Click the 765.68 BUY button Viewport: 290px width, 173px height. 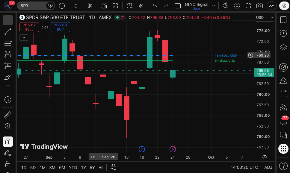[60, 27]
